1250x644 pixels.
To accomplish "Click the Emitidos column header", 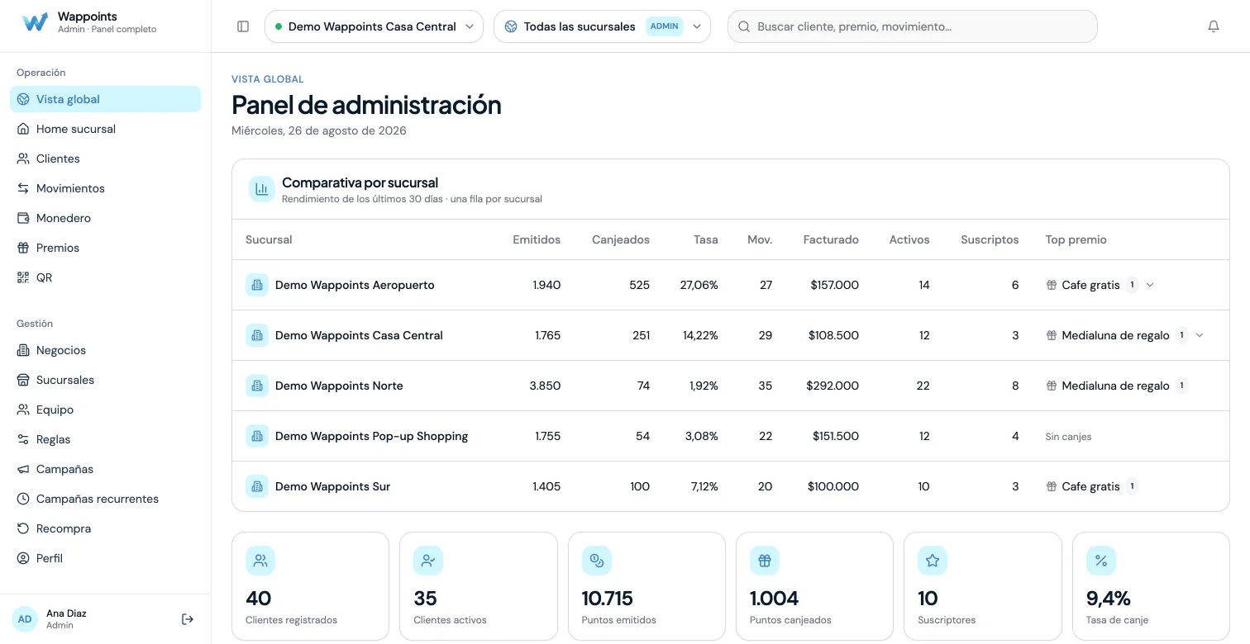I will click(x=537, y=239).
